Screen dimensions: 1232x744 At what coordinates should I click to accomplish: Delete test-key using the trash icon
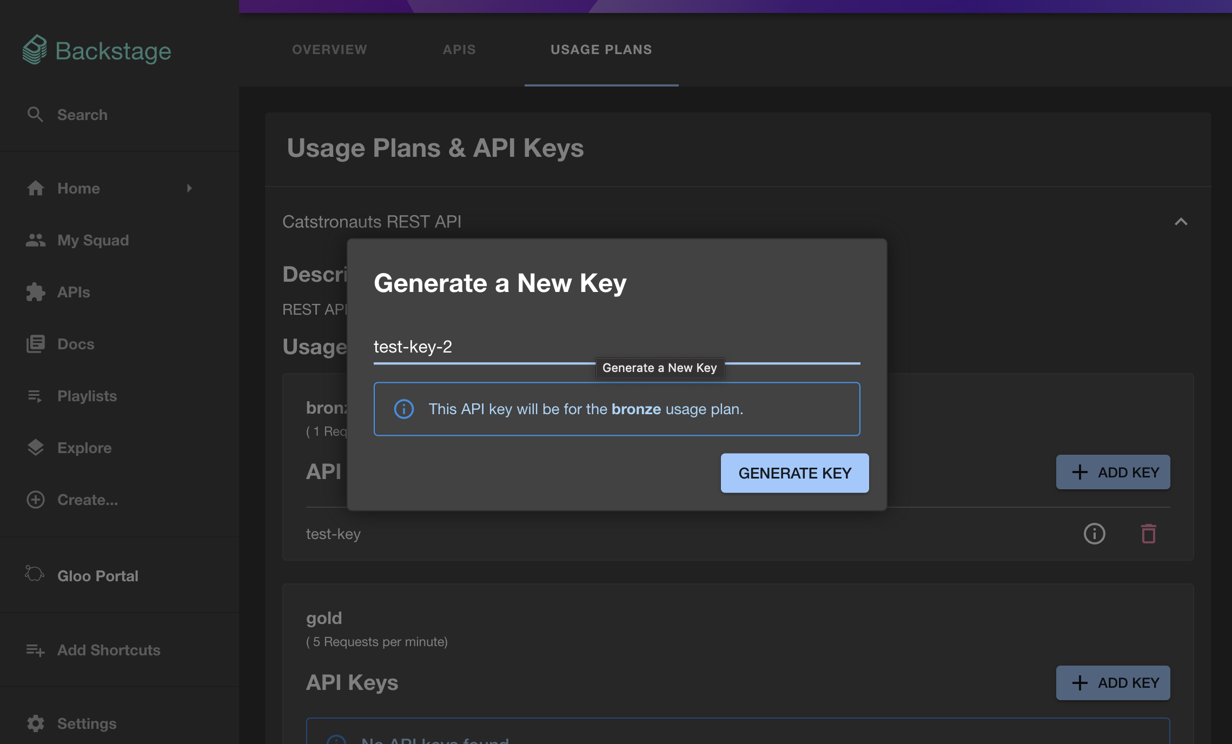(x=1148, y=534)
